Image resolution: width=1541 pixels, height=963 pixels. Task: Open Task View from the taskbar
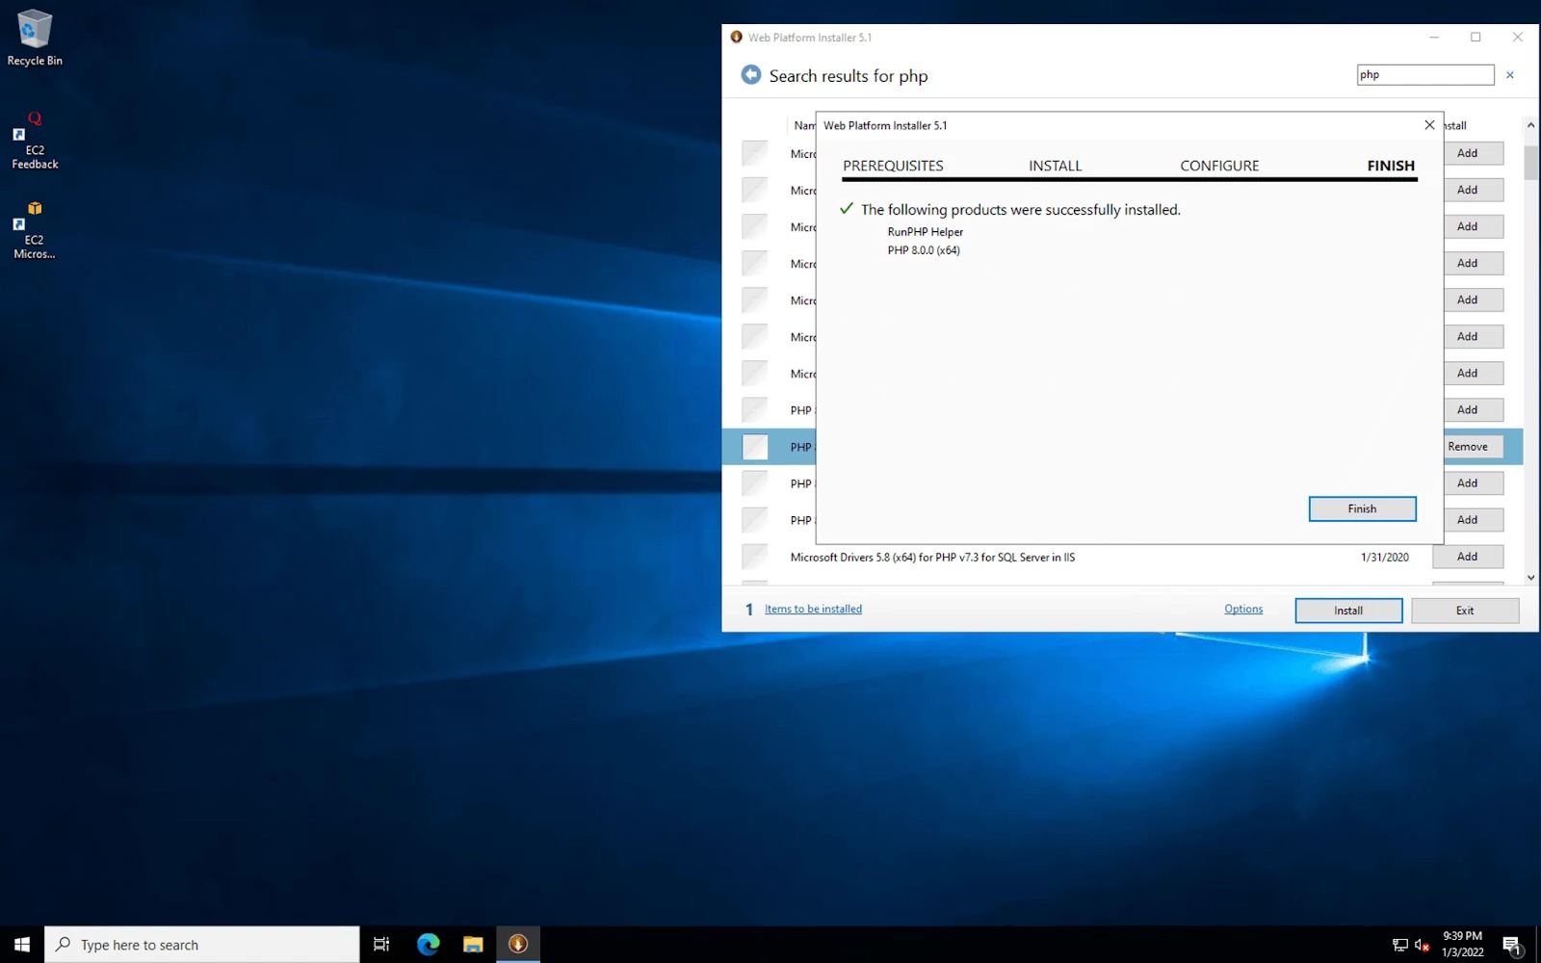coord(381,945)
